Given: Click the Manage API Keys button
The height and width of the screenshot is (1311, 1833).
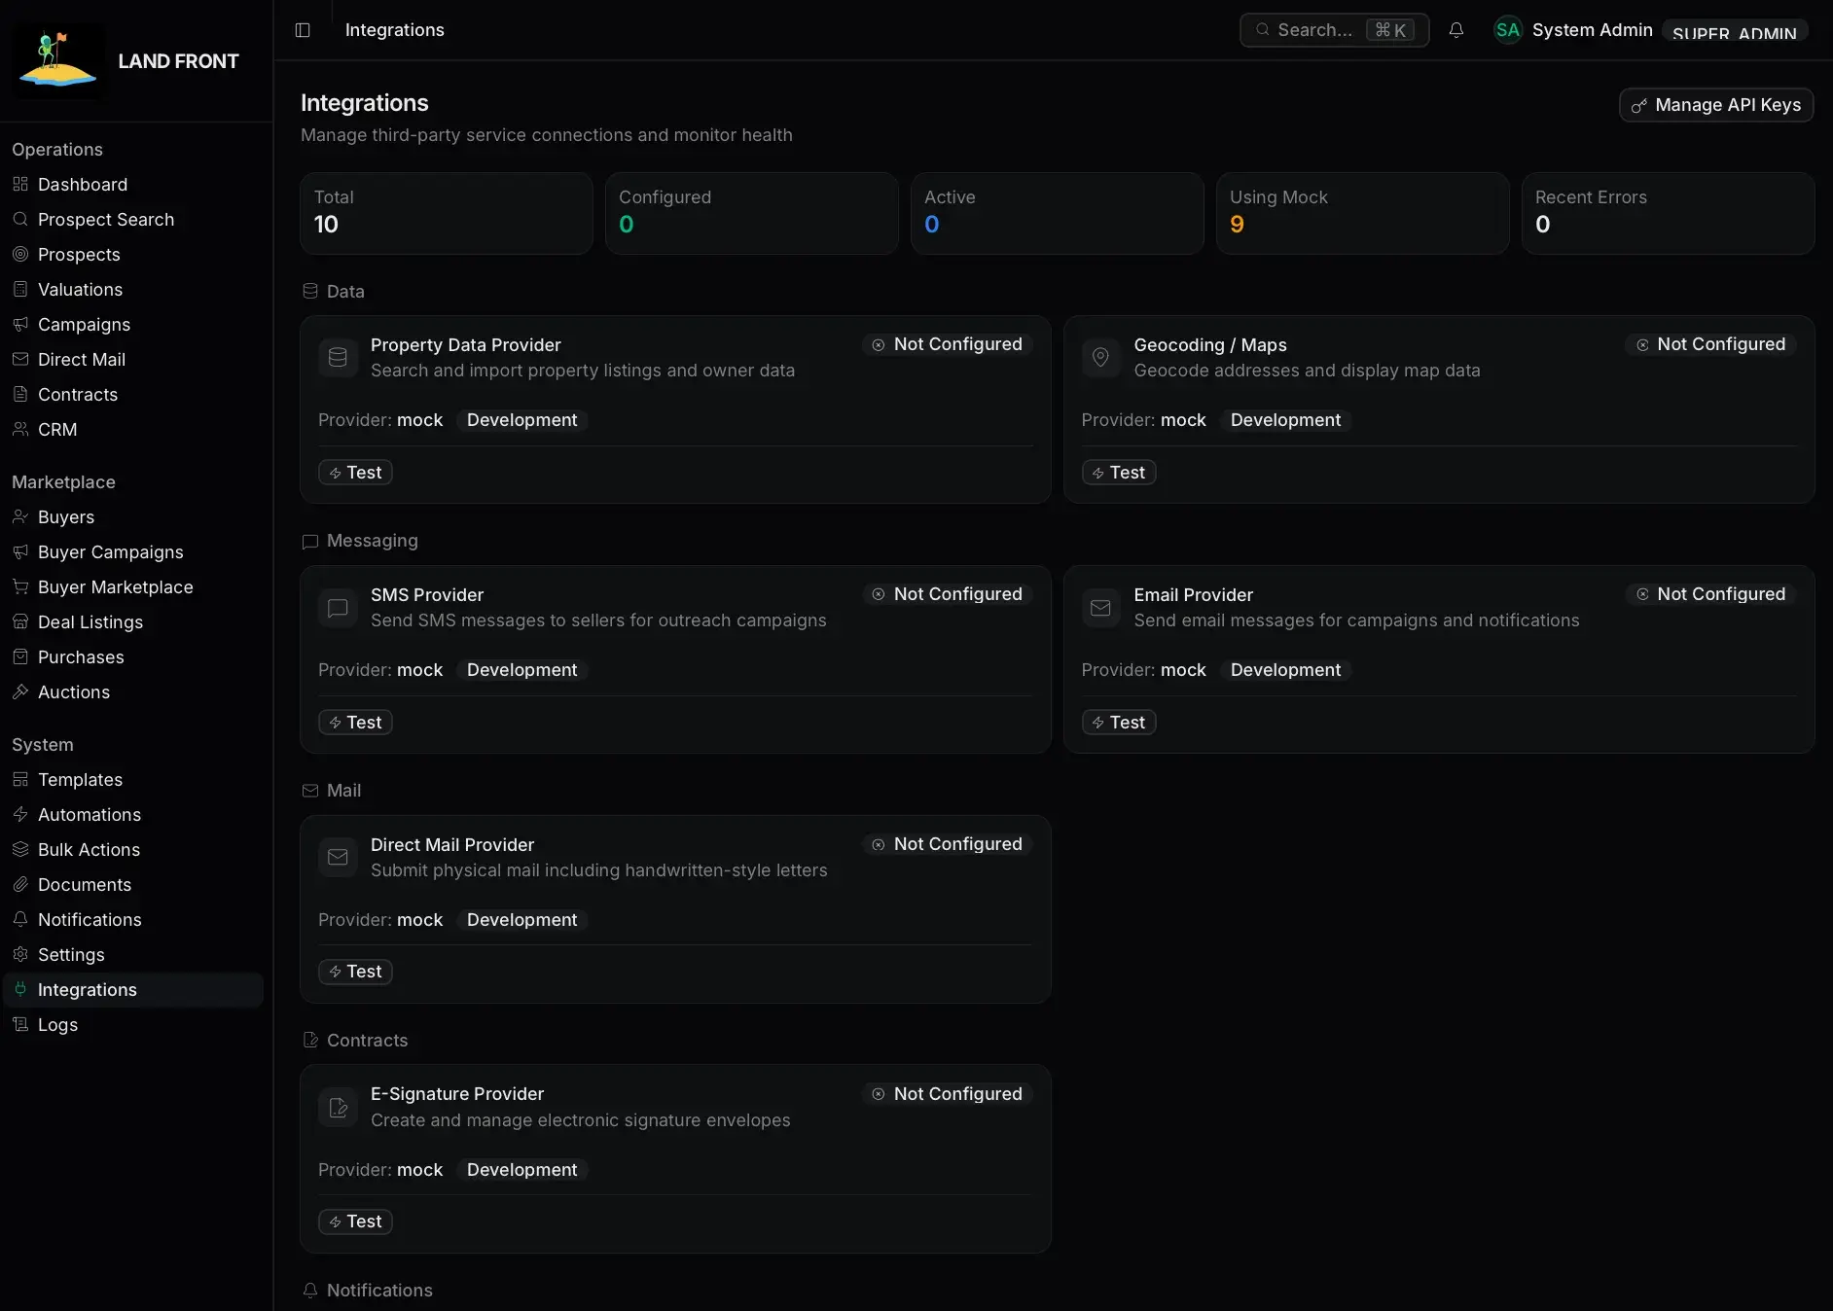Looking at the screenshot, I should point(1716,105).
